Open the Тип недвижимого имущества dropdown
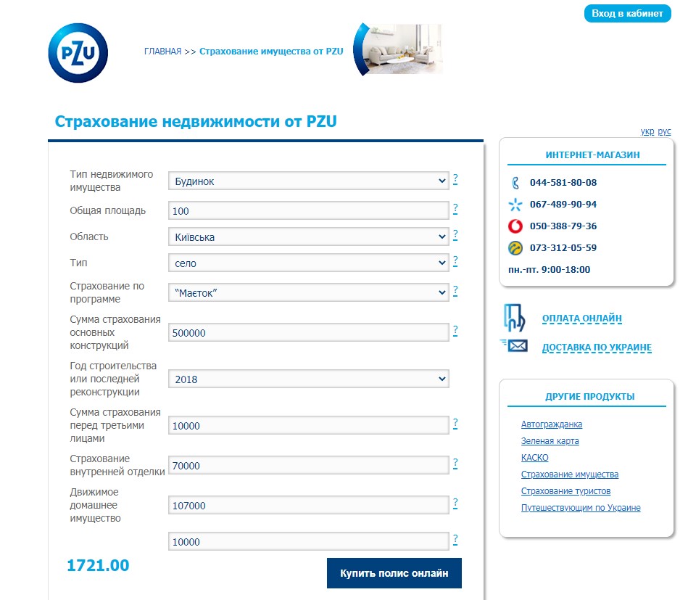This screenshot has width=688, height=600. (x=308, y=181)
